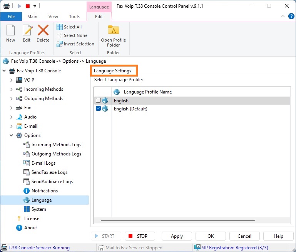Select the VOIP node in tree
This screenshot has height=252, width=296.
click(x=29, y=80)
